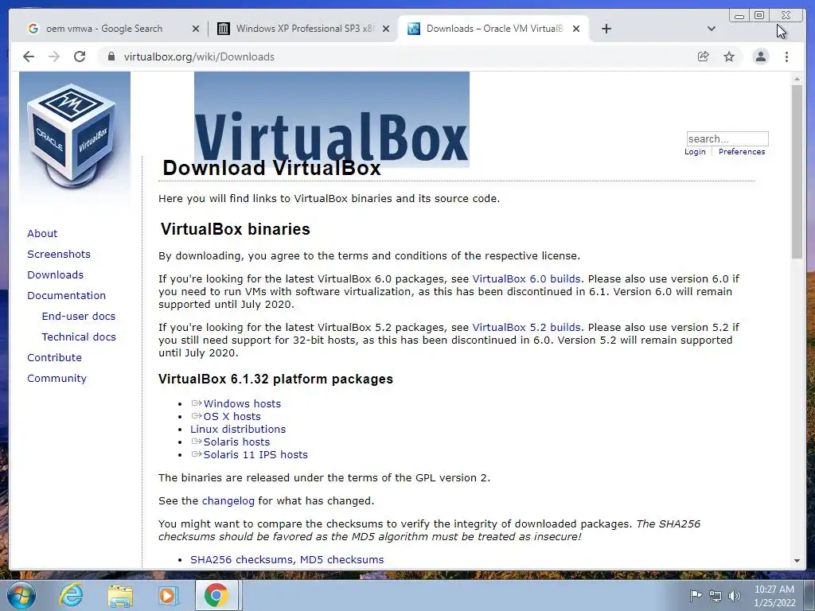Open End-user docs in the sidebar
The width and height of the screenshot is (815, 611).
point(79,317)
